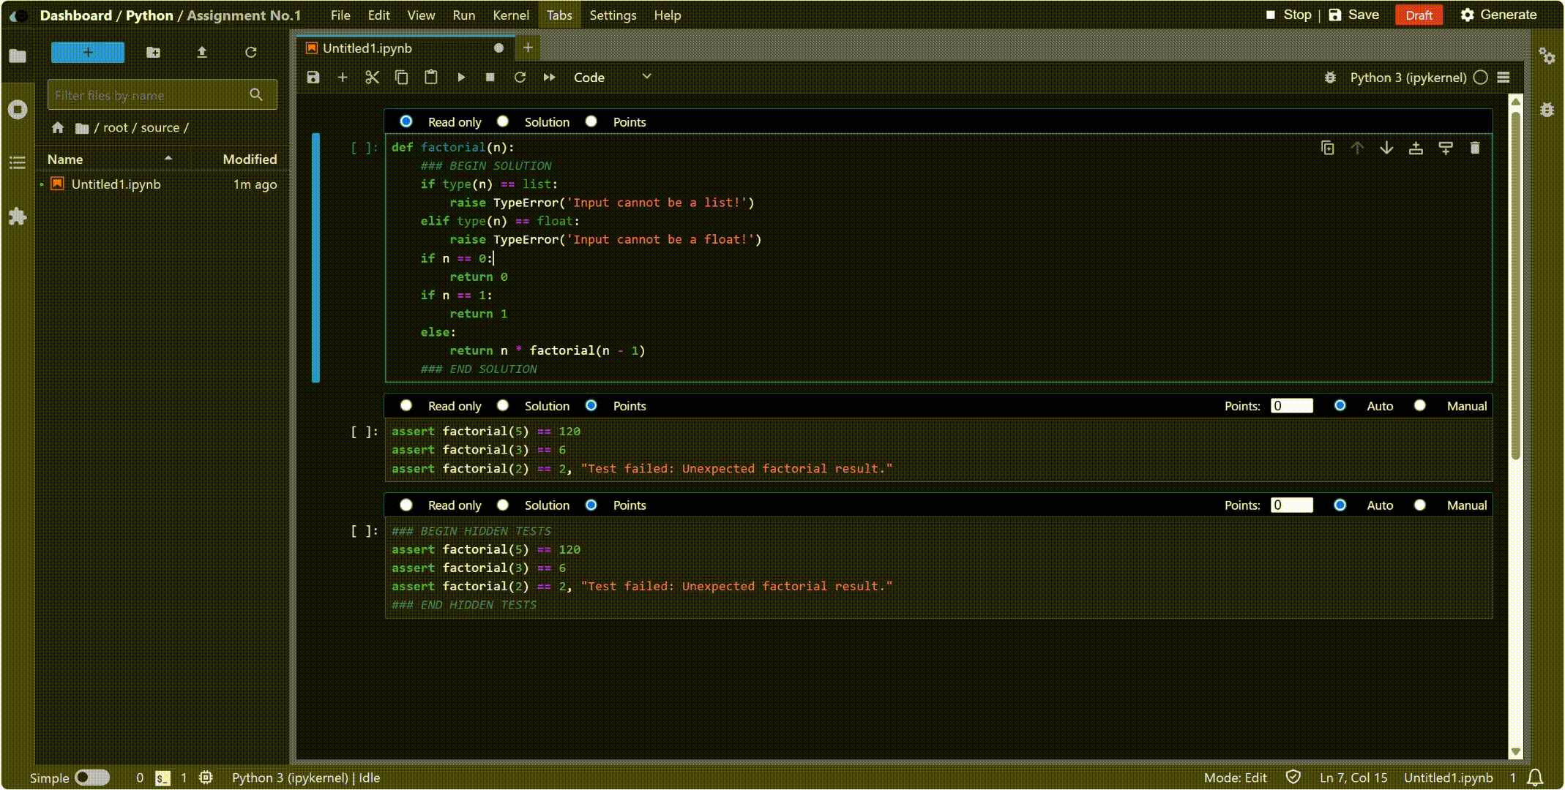
Task: Refresh the file browser list
Action: coord(251,52)
